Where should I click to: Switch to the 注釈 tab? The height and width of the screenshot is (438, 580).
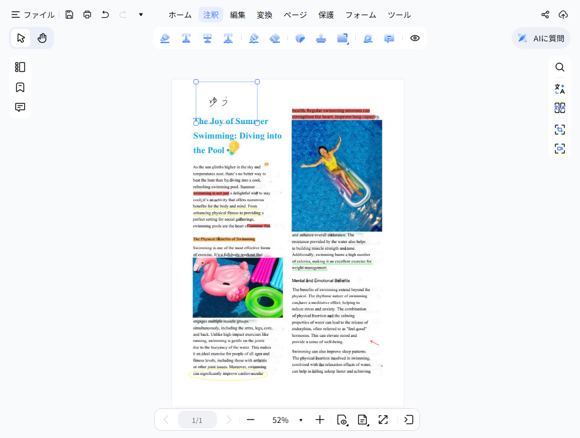[x=211, y=15]
